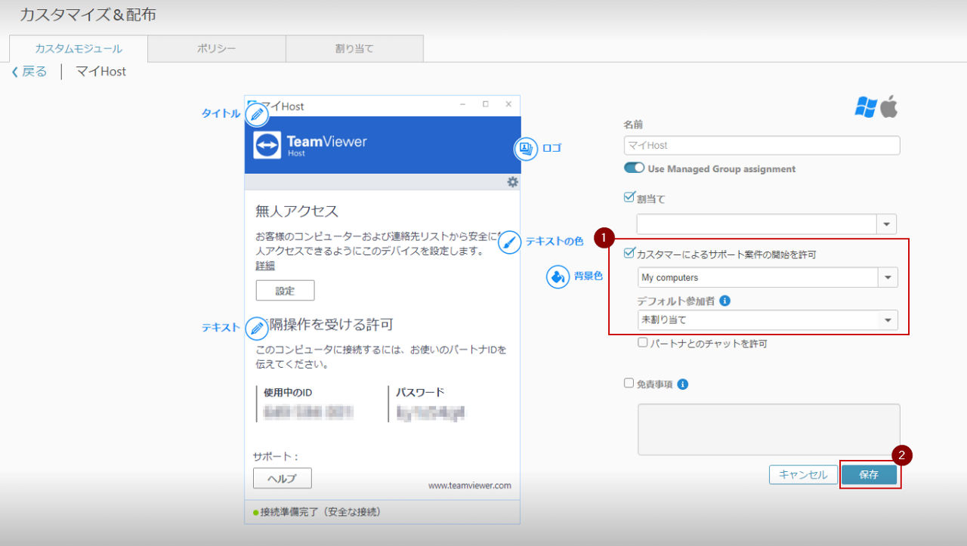The image size is (967, 546).
Task: Click the 詳細 link in preview
Action: pyautogui.click(x=265, y=266)
